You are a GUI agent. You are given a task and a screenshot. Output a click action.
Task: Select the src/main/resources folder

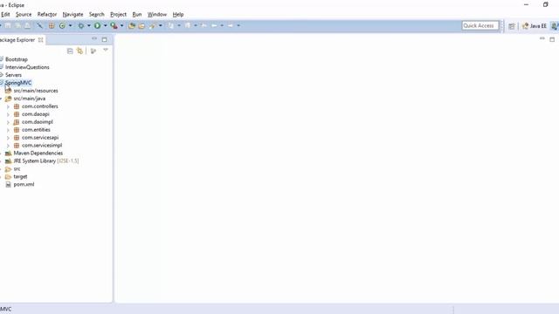[x=36, y=91]
